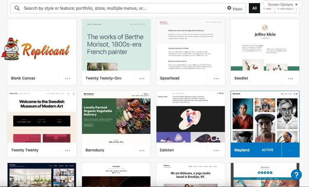Open the Spearhead theme preview
309x187 pixels.
point(191,45)
